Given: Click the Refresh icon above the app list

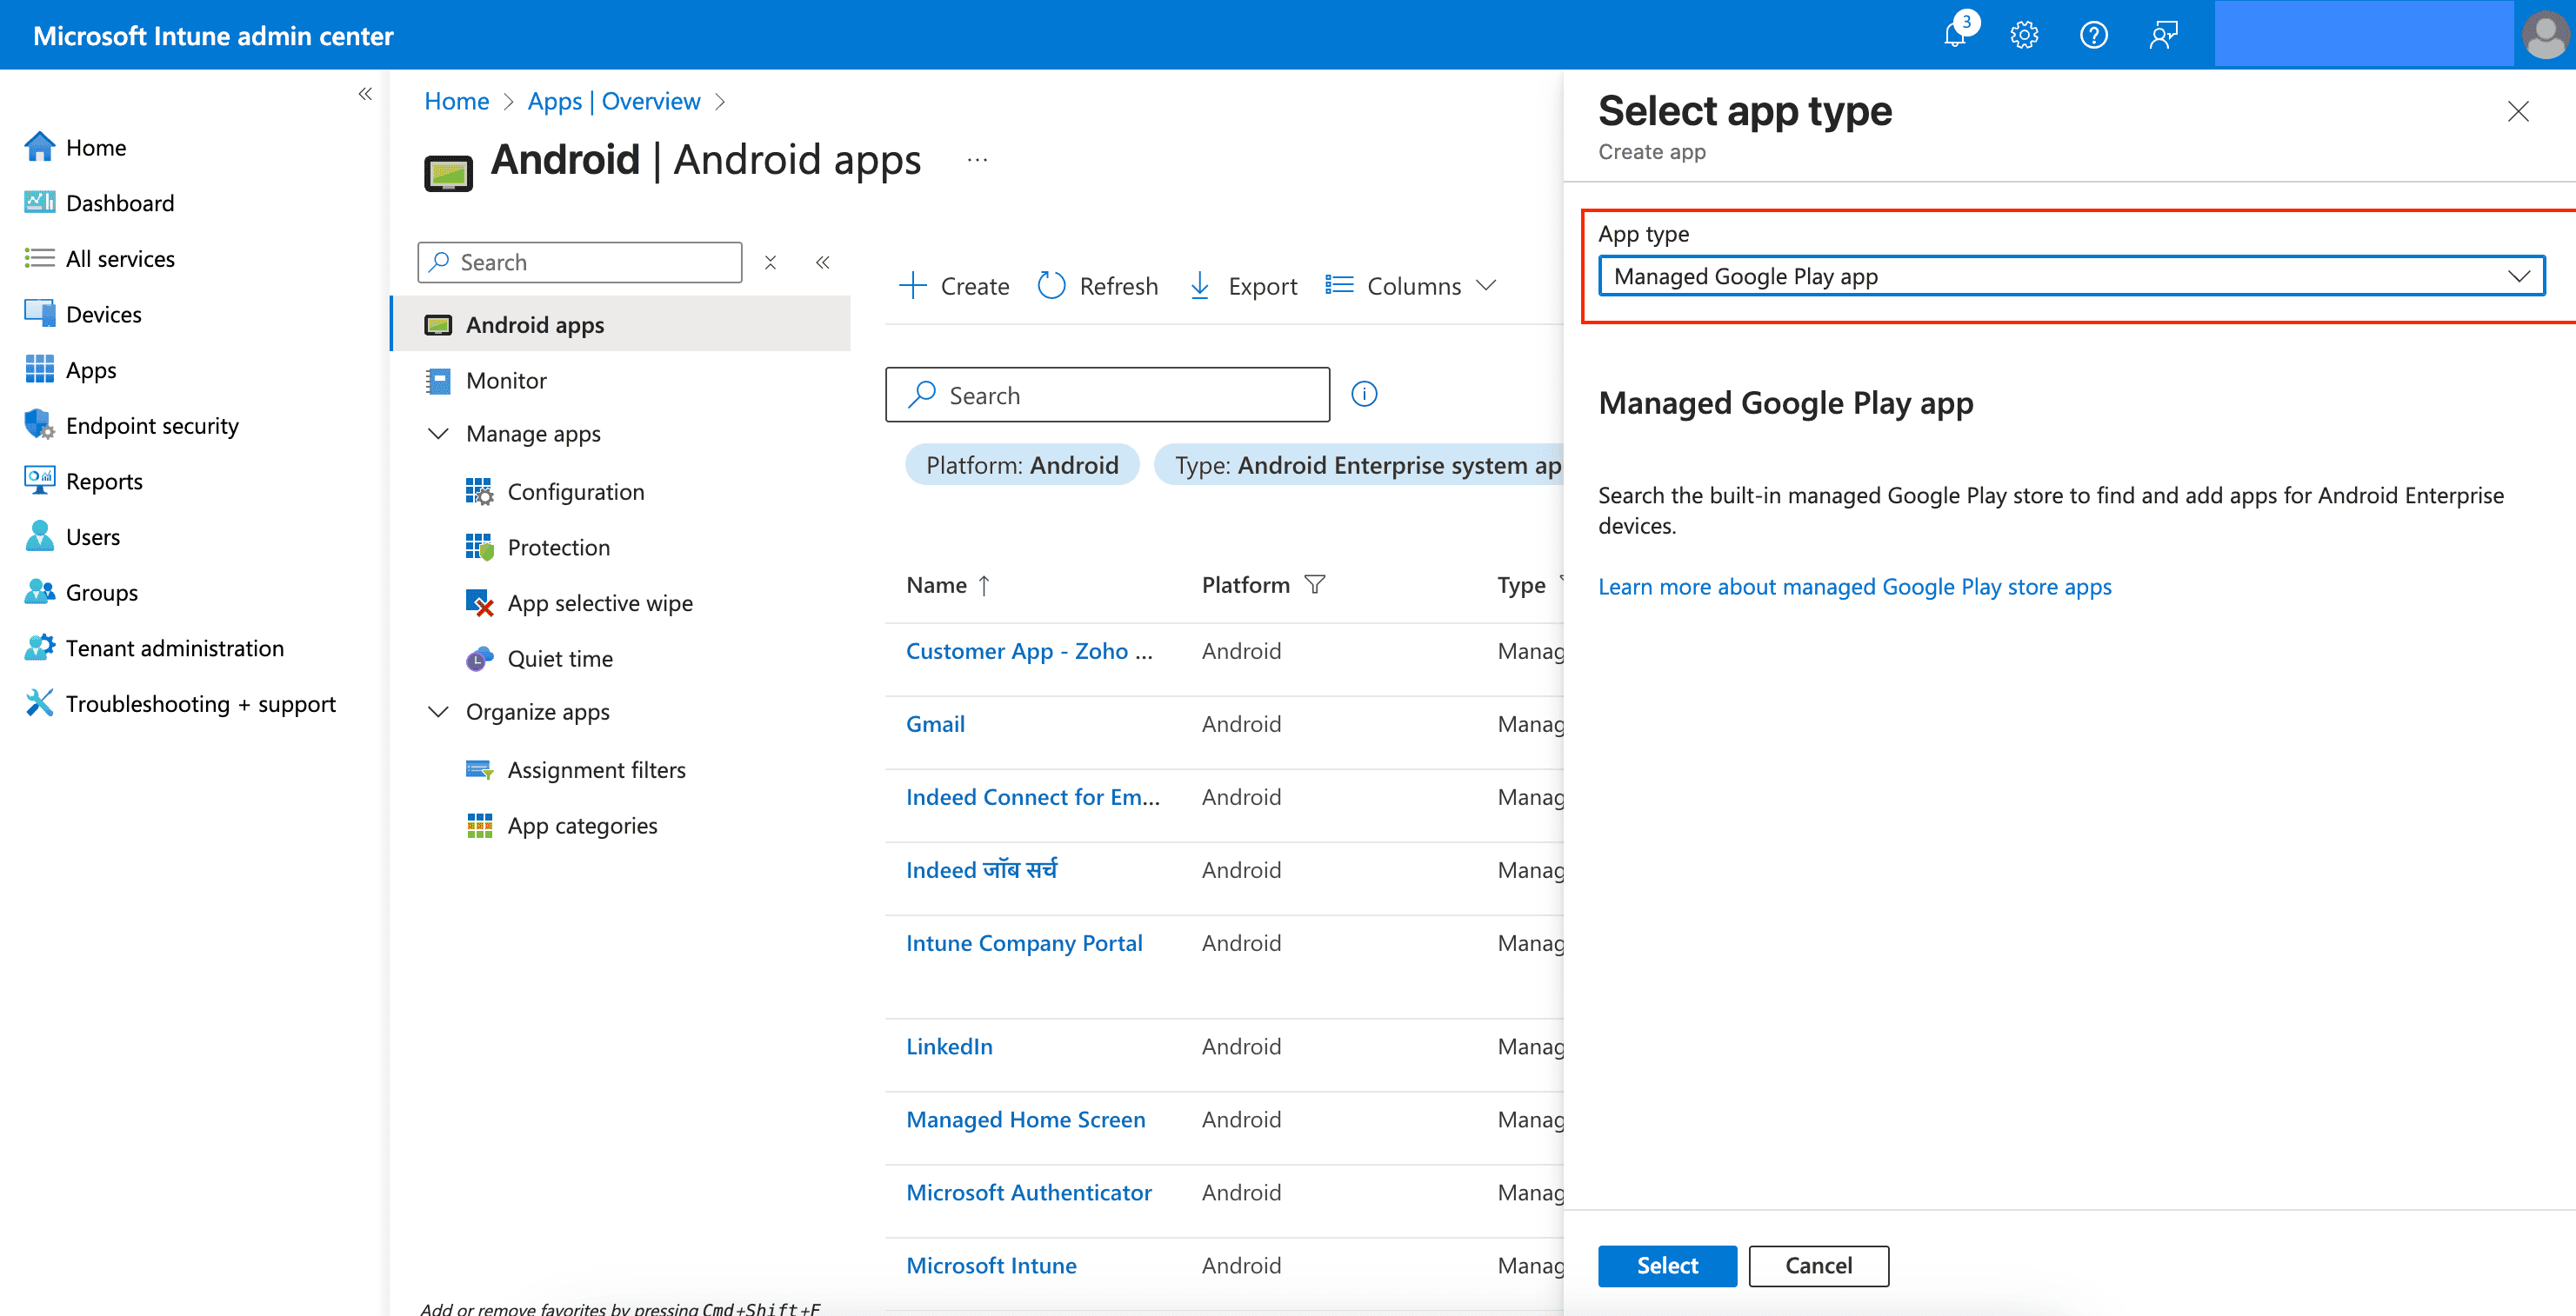Looking at the screenshot, I should tap(1052, 286).
